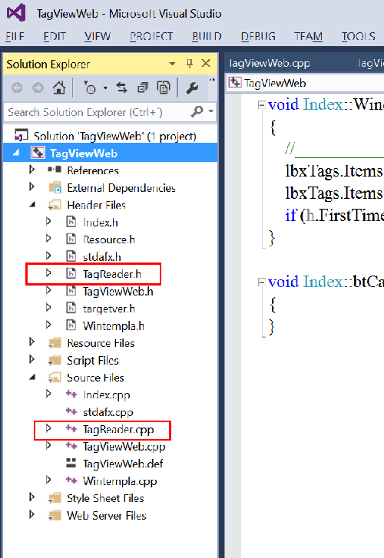Viewport: 384px width, 558px height.
Task: Expand TagViewWeb.cpp item arrow
Action: (x=48, y=445)
